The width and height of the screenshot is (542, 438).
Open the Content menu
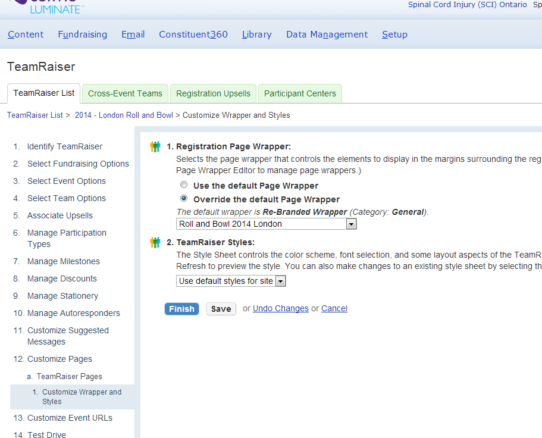[26, 35]
